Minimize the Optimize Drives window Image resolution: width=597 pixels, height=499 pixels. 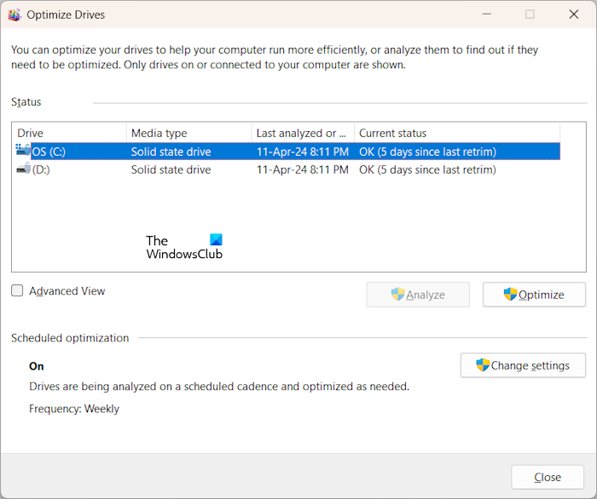(x=487, y=14)
